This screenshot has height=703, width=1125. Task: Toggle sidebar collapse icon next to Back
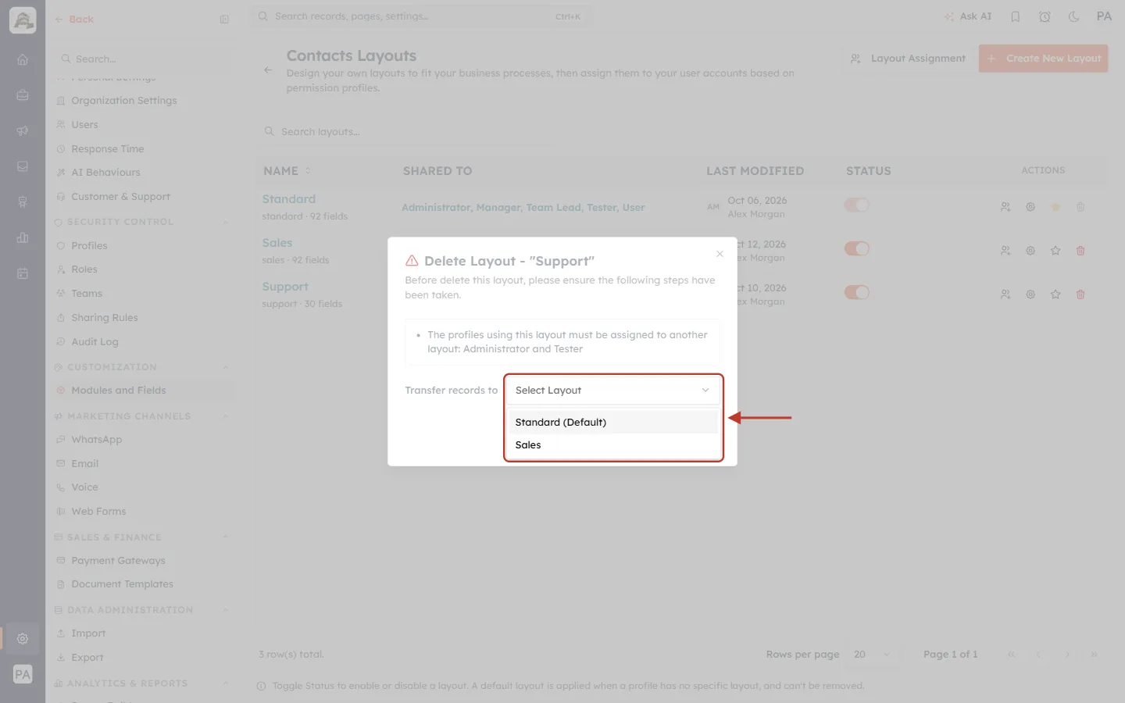click(224, 20)
